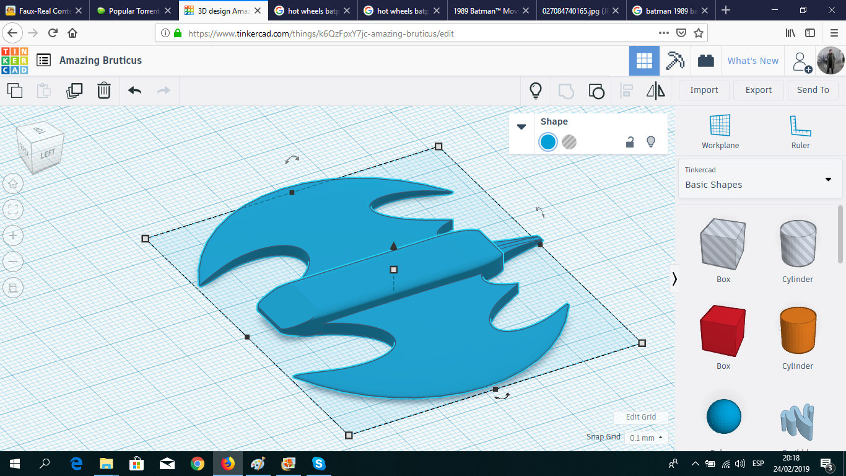Select the Mirror/Flip tool
The height and width of the screenshot is (476, 846).
pyautogui.click(x=656, y=90)
